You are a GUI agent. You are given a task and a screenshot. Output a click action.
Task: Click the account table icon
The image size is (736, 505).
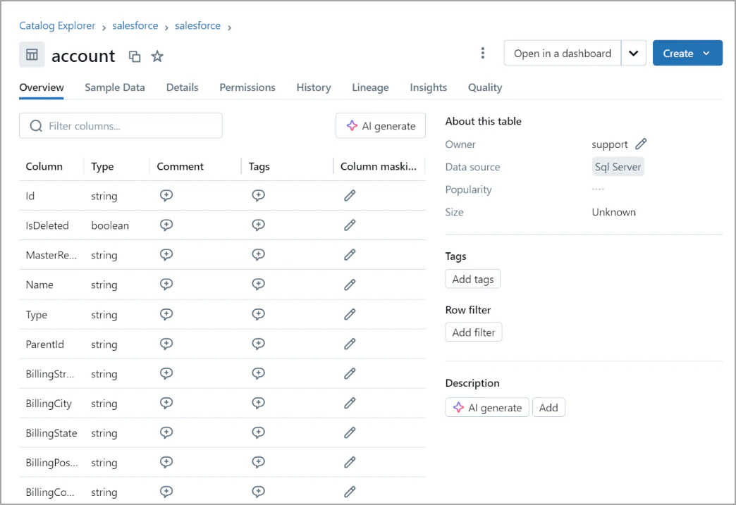[32, 55]
